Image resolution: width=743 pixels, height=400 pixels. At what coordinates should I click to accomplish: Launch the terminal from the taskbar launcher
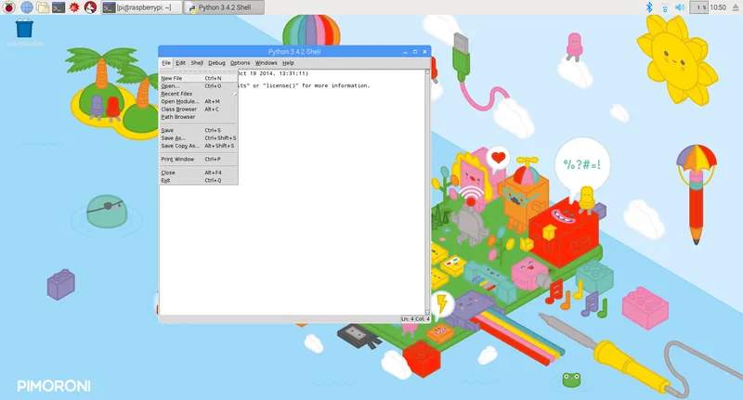tap(58, 7)
